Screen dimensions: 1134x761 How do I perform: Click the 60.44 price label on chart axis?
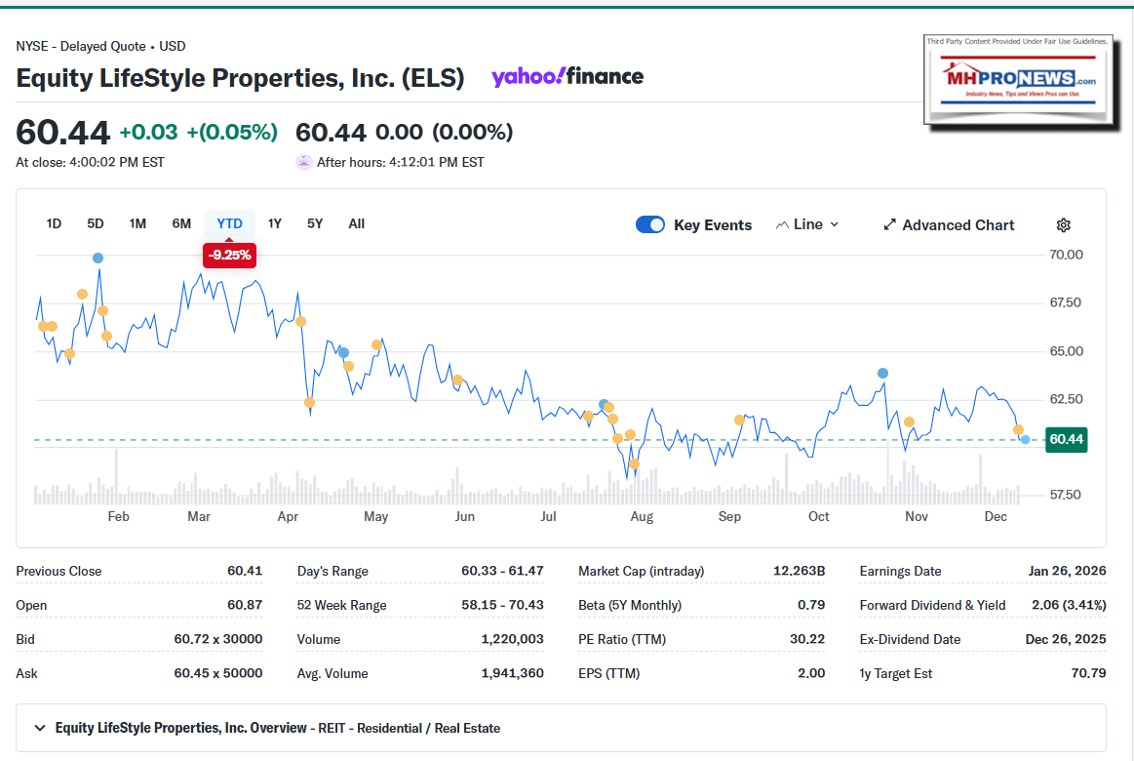point(1065,440)
